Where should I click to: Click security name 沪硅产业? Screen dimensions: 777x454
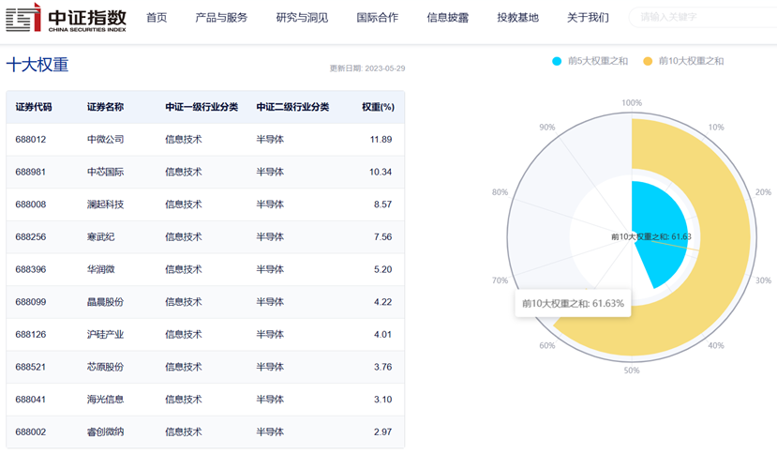(106, 335)
